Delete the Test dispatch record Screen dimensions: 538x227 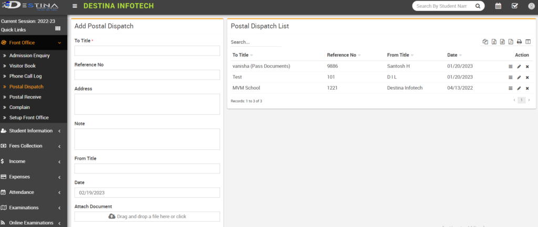click(527, 77)
